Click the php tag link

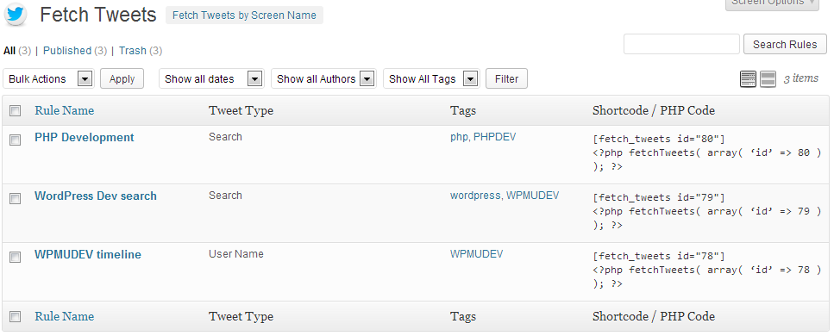tap(459, 137)
